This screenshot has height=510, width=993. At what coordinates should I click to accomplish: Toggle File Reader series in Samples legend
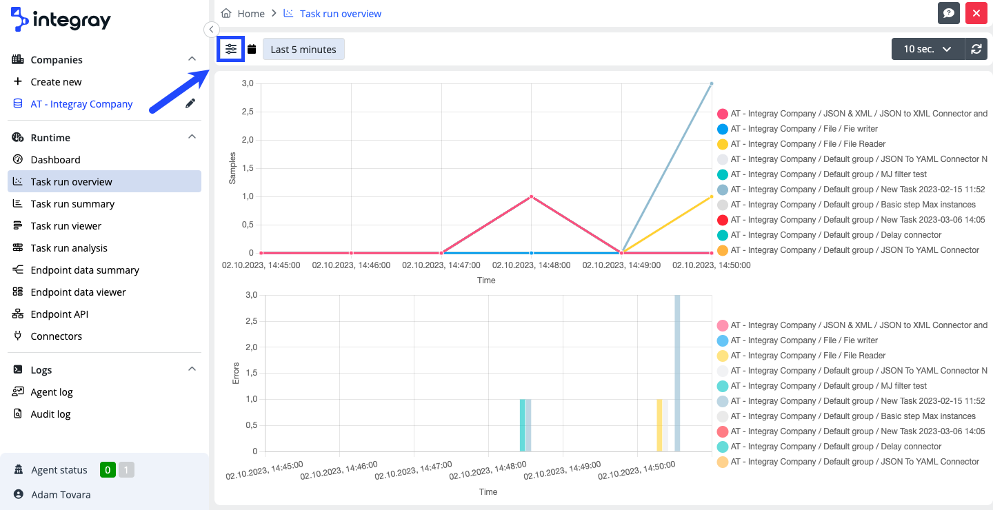pyautogui.click(x=723, y=144)
